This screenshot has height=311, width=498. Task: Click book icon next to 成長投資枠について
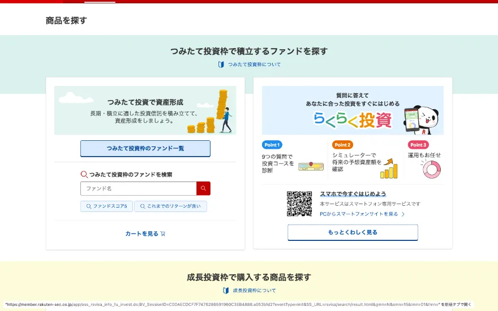point(226,291)
